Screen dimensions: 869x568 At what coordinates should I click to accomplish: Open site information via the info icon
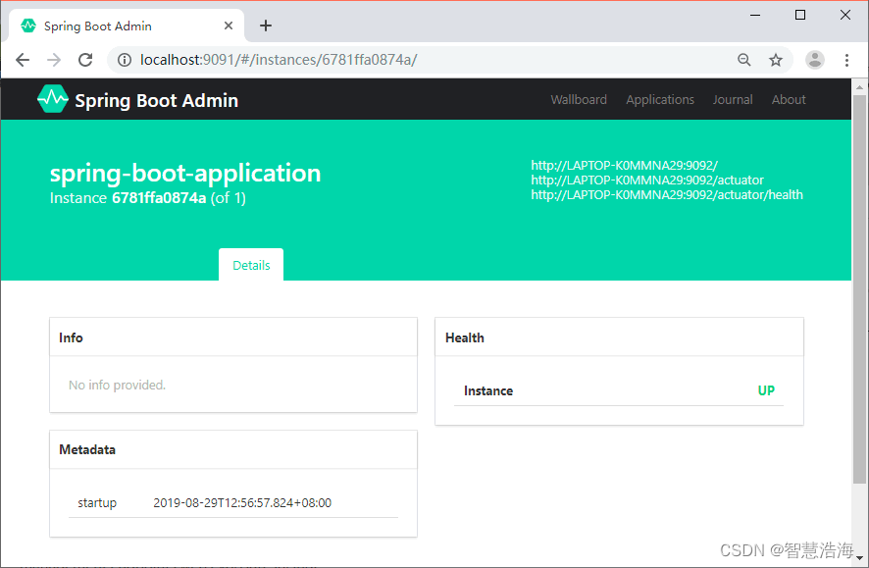(x=124, y=59)
